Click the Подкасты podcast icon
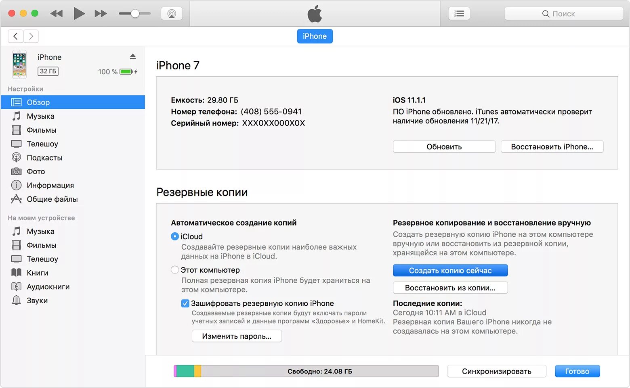Viewport: 630px width, 388px height. pos(16,158)
